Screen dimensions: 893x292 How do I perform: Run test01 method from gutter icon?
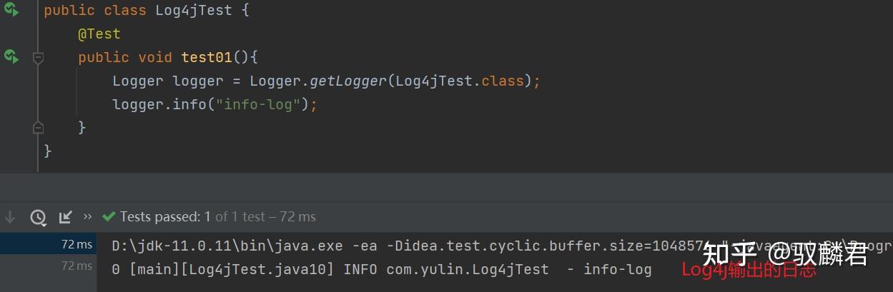[x=11, y=56]
